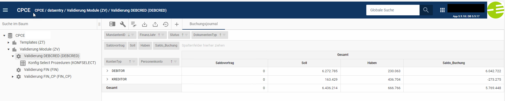The width and height of the screenshot is (505, 101).
Task: Toggle MandantenID sort direction arrow
Action: tap(129, 35)
